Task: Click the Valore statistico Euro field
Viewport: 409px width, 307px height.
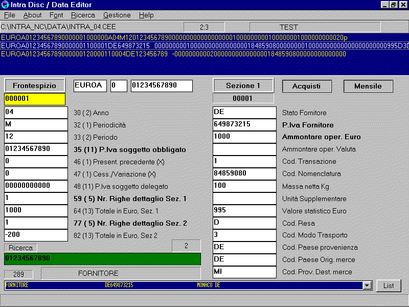Action: coord(244,210)
